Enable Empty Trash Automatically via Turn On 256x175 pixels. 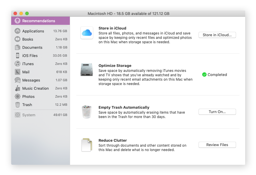(x=217, y=112)
